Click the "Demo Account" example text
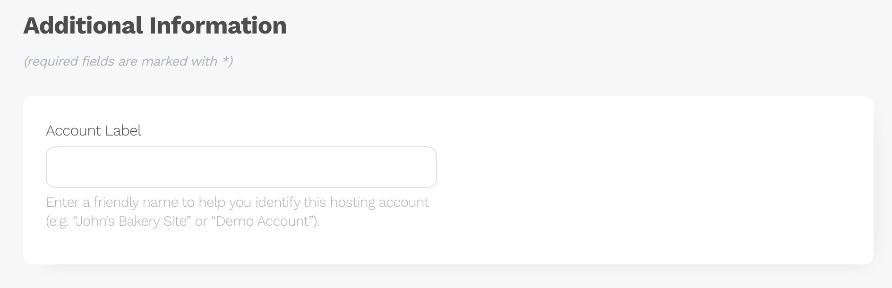This screenshot has height=288, width=892. [265, 221]
